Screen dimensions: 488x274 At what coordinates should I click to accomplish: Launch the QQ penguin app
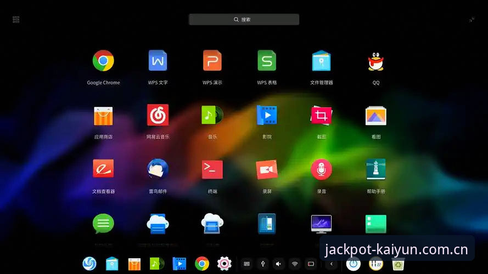pos(376,61)
